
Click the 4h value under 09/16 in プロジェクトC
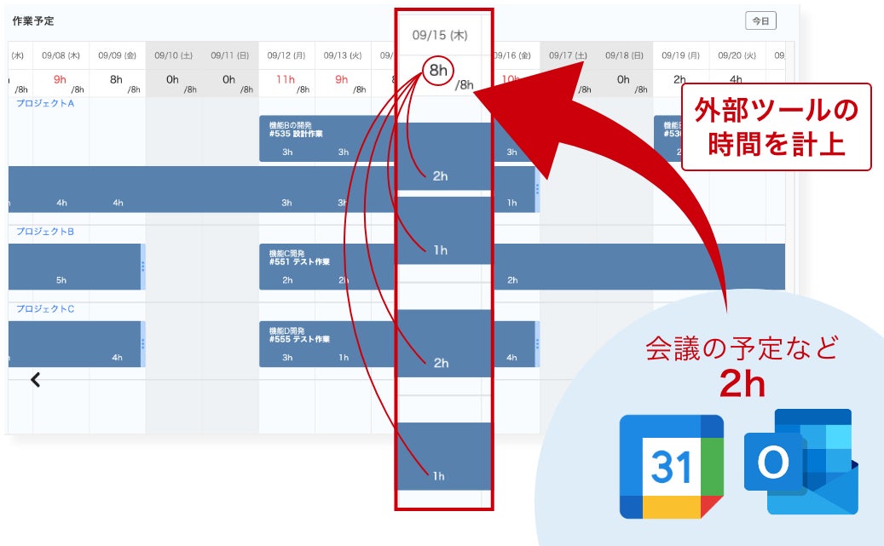[x=512, y=357]
